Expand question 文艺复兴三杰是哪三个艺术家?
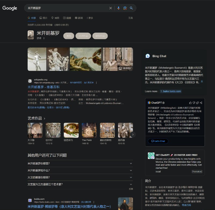 click(x=80, y=184)
